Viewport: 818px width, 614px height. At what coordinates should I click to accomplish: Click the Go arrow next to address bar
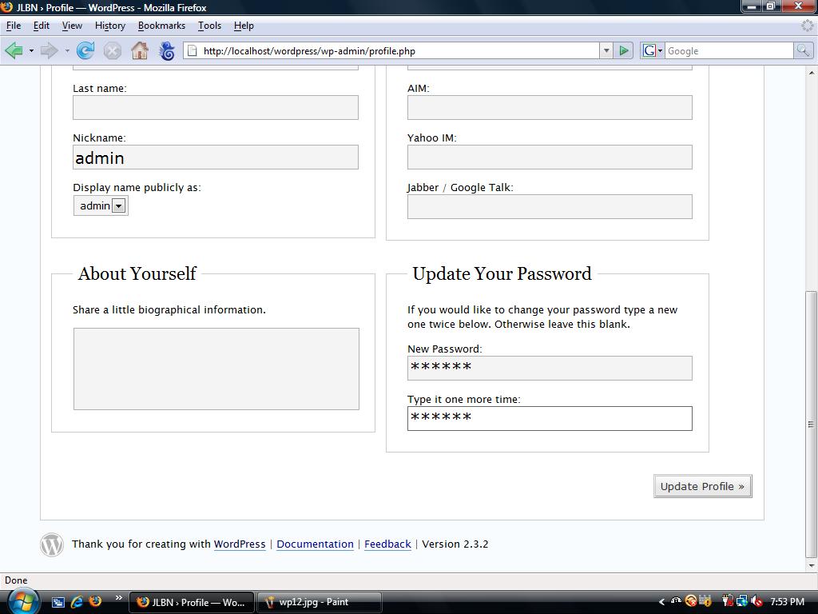[x=624, y=51]
